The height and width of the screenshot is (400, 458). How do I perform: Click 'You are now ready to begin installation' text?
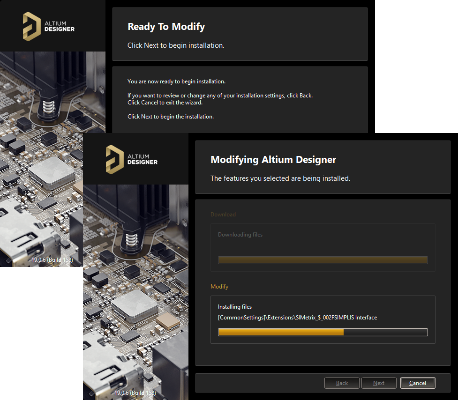coord(176,81)
